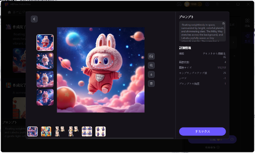Expand the right-pointing chevron in the background panel
Screen dimensions: 255x153
tap(233, 42)
